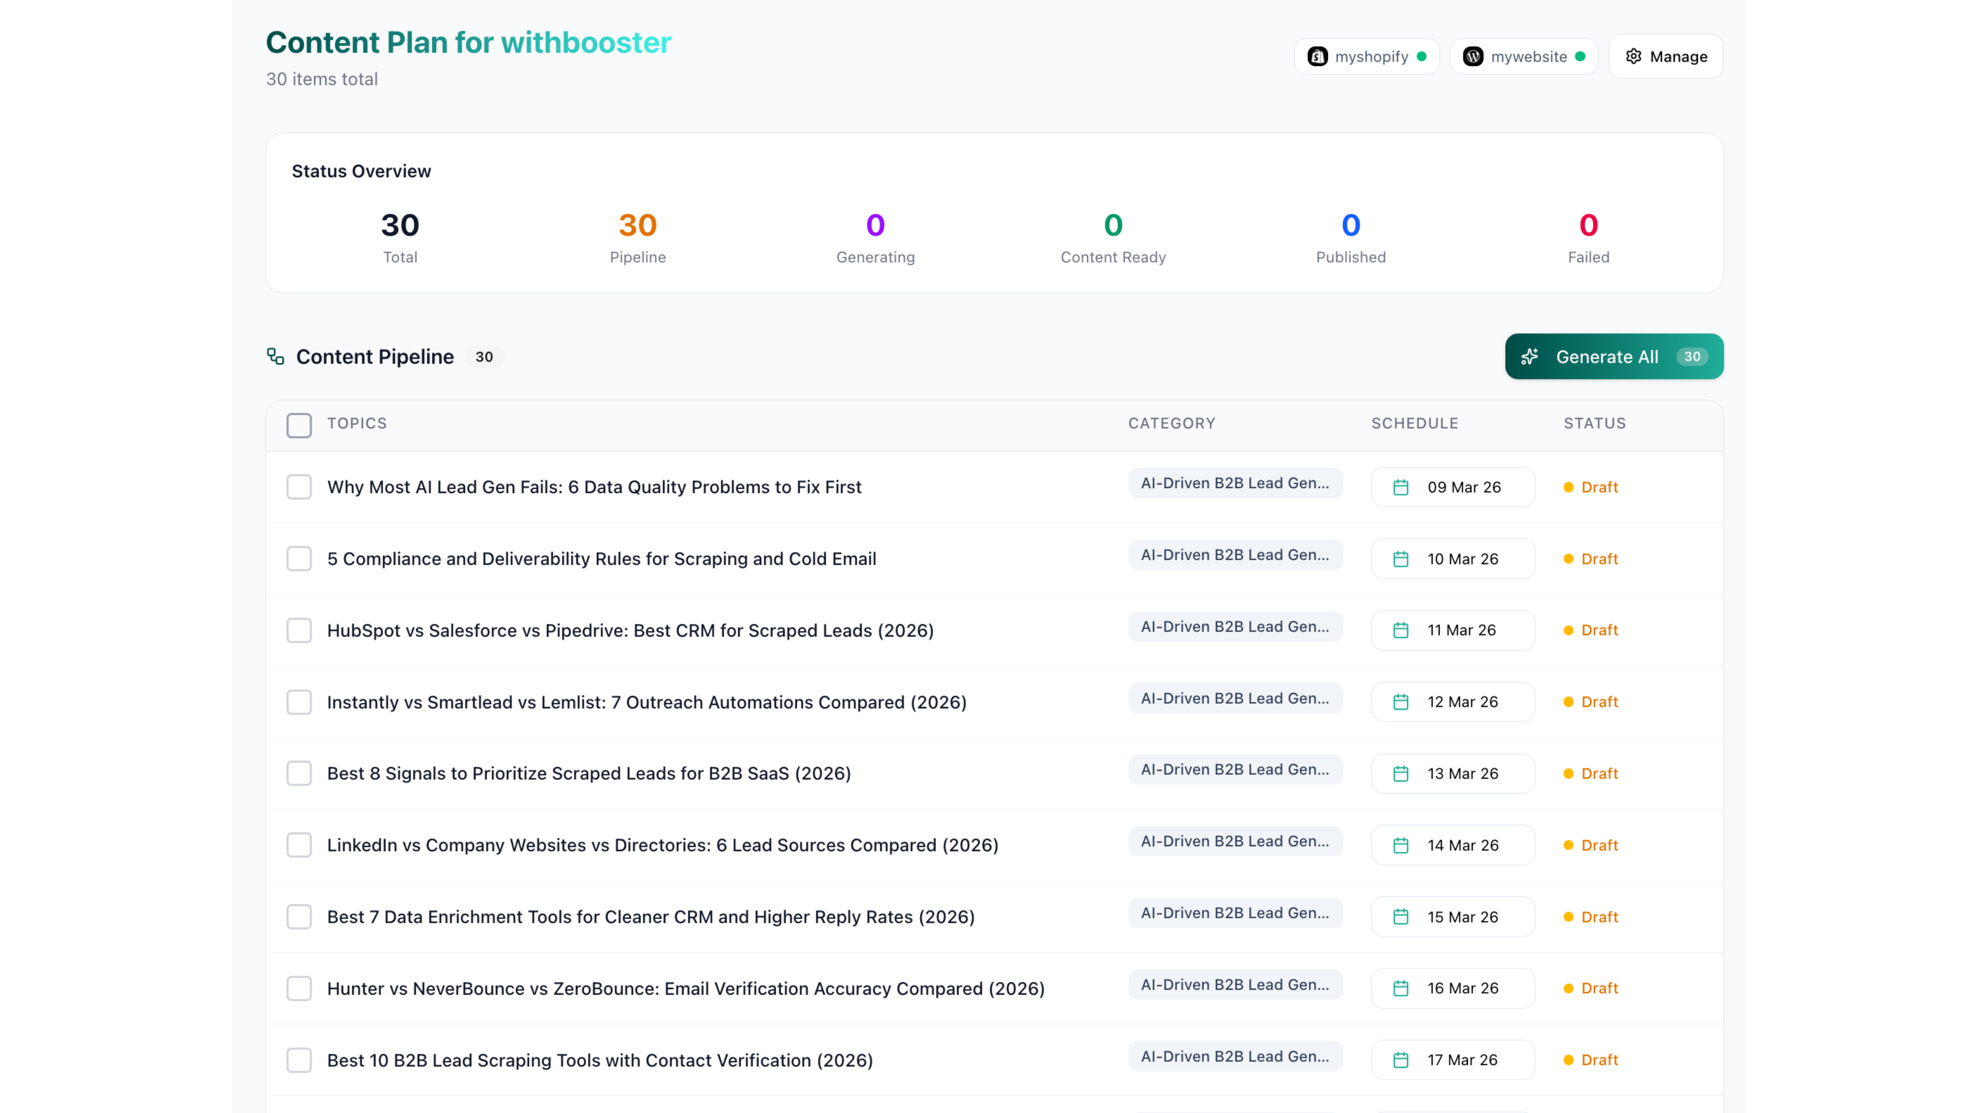Open the Manage integrations button
This screenshot has width=1980, height=1113.
click(x=1666, y=57)
